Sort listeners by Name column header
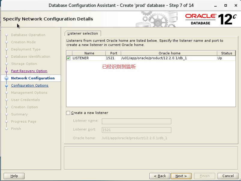 [x=89, y=53]
